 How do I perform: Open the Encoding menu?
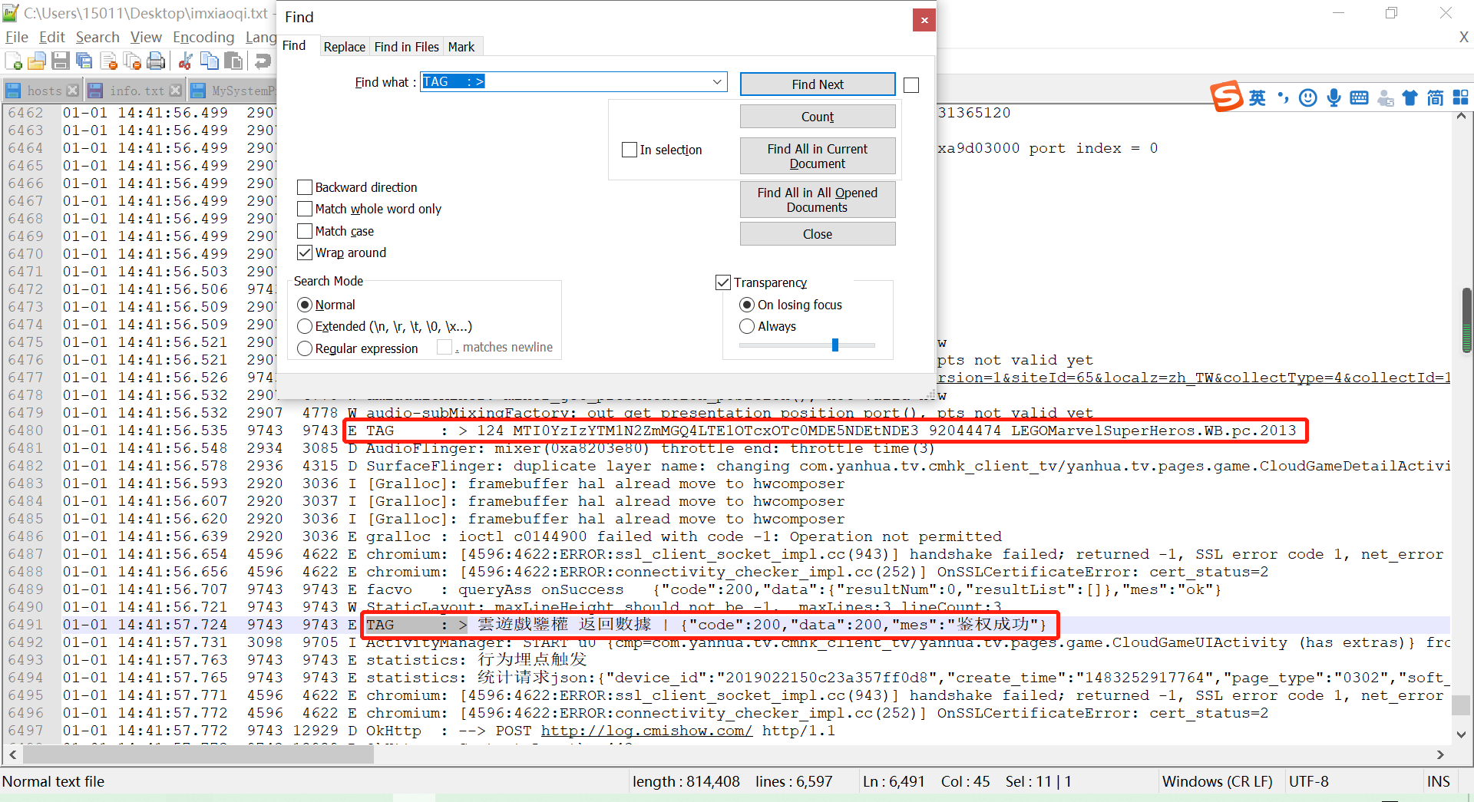click(203, 37)
